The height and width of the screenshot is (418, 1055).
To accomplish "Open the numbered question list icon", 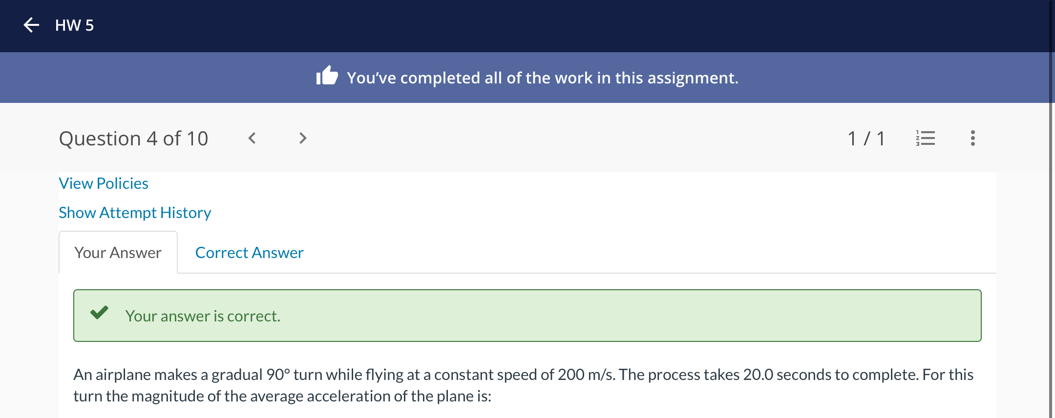I will (x=925, y=138).
